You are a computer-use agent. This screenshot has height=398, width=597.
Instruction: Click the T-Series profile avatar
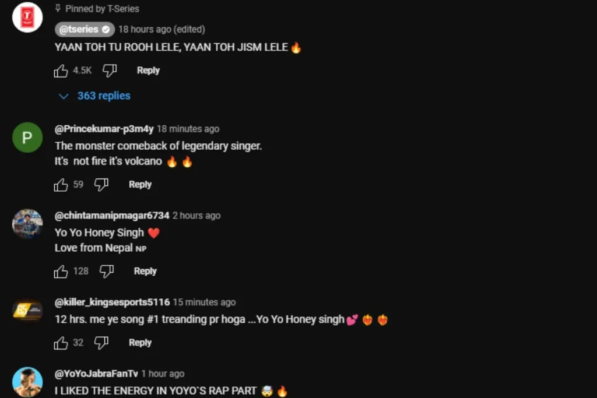click(27, 17)
